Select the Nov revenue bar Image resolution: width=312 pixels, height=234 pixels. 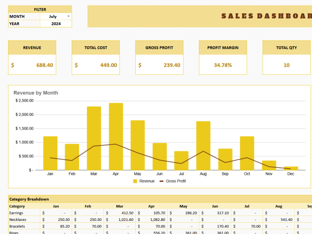pyautogui.click(x=269, y=165)
